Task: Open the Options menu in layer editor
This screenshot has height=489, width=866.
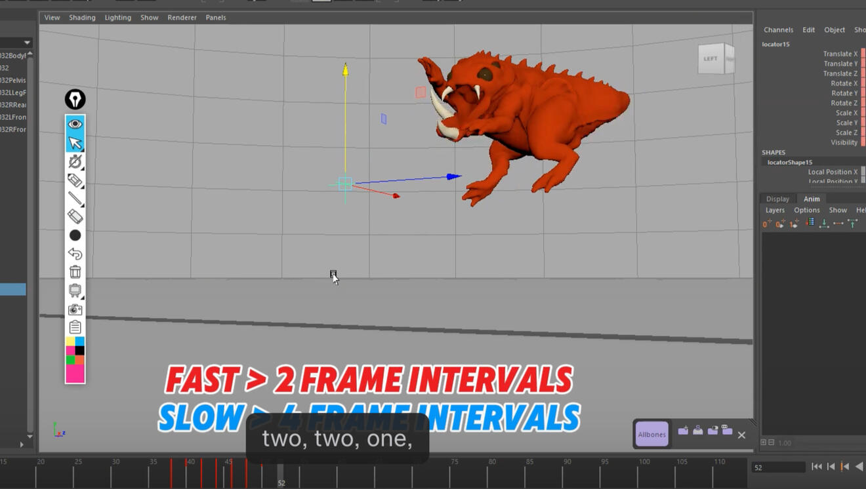Action: (806, 210)
